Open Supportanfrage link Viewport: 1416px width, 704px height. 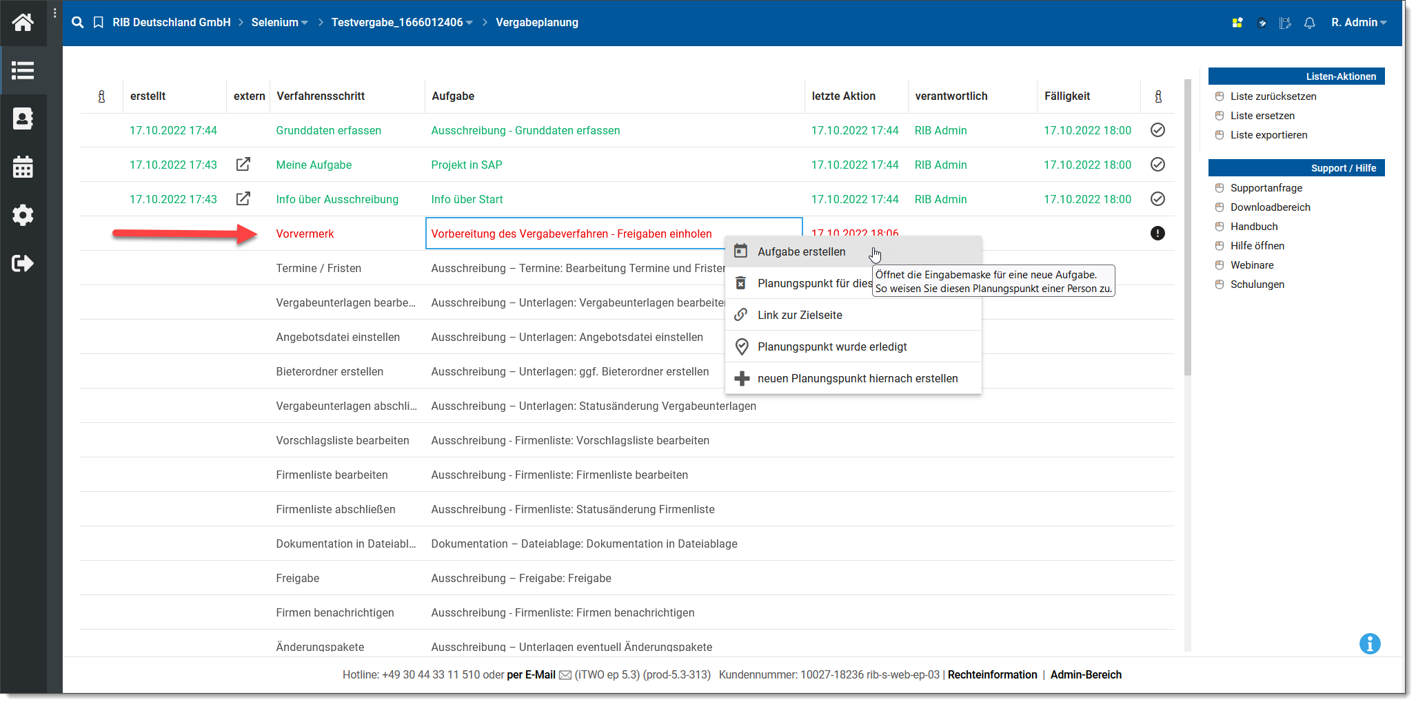pyautogui.click(x=1266, y=188)
